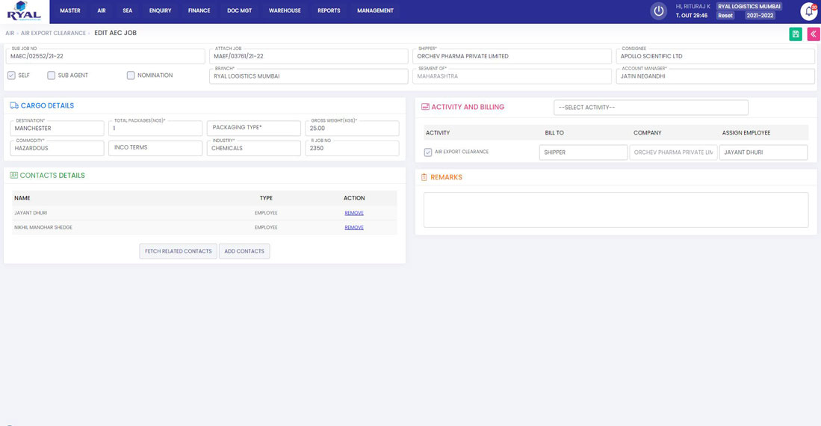Click the green save icon
Viewport: 821px width, 426px height.
click(796, 34)
